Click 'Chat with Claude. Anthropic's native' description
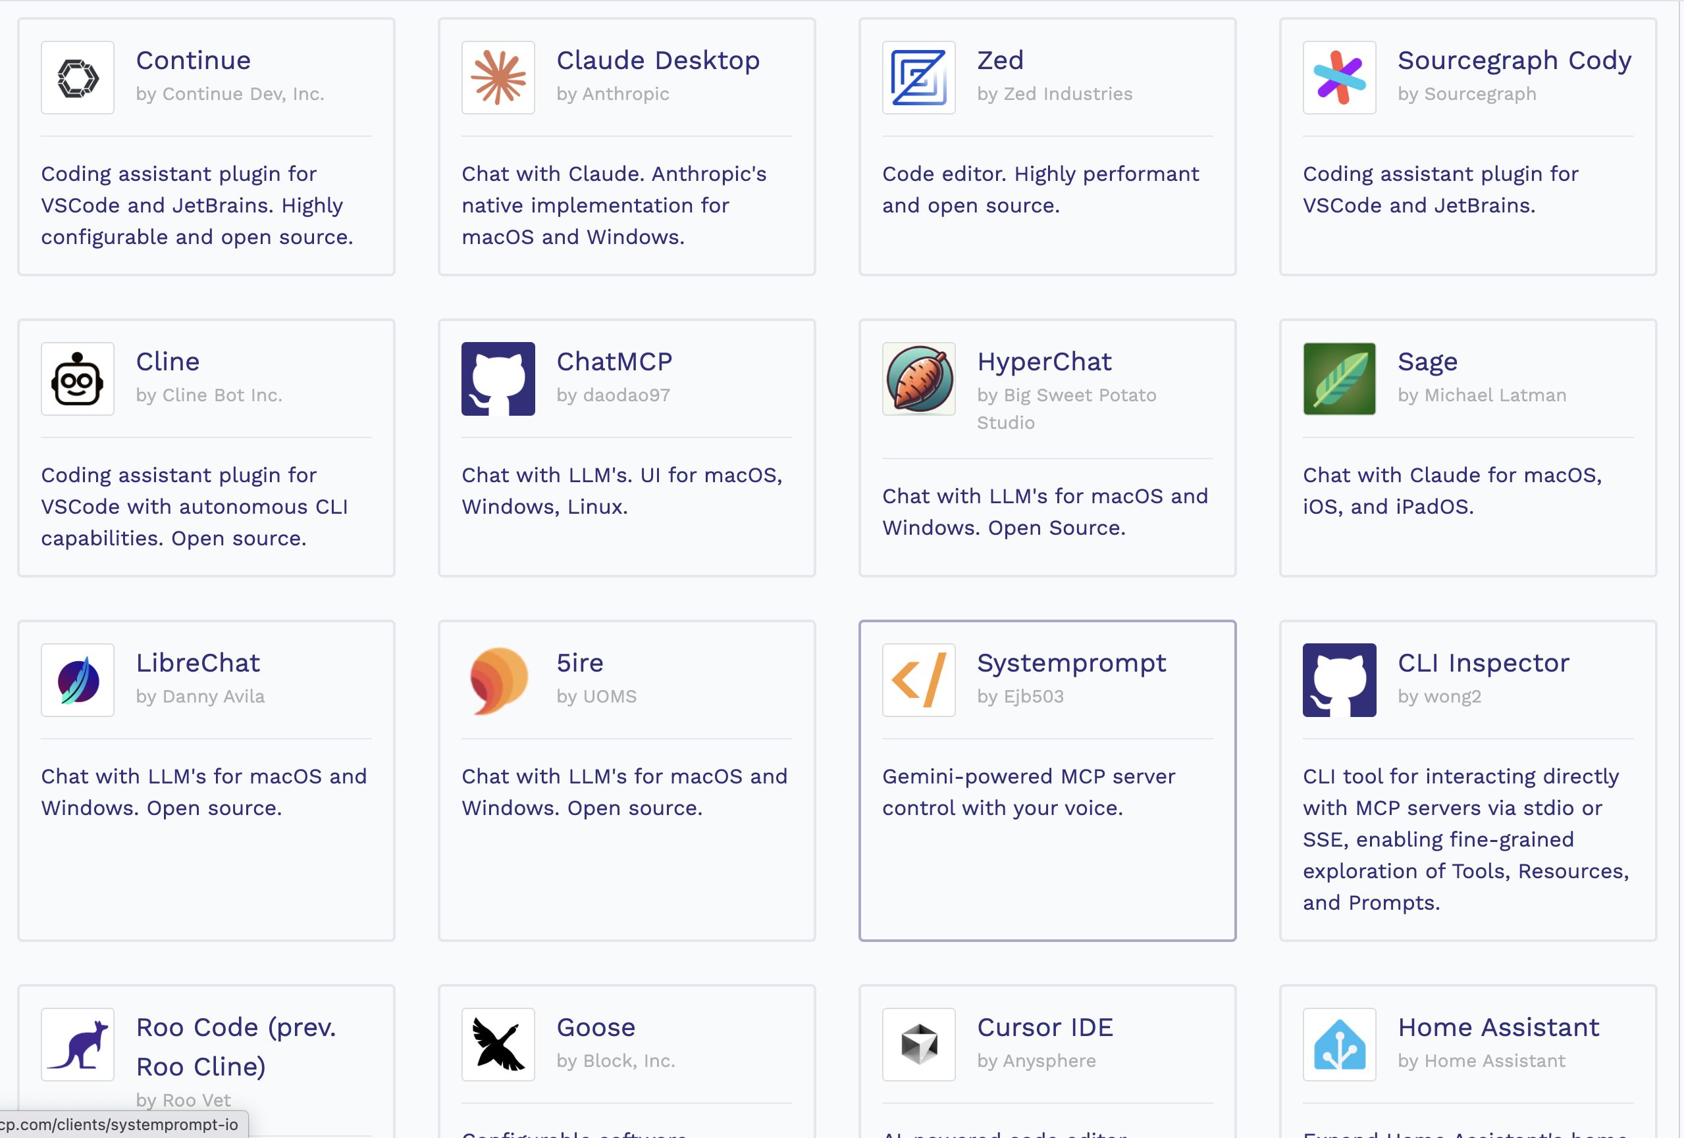 (614, 206)
